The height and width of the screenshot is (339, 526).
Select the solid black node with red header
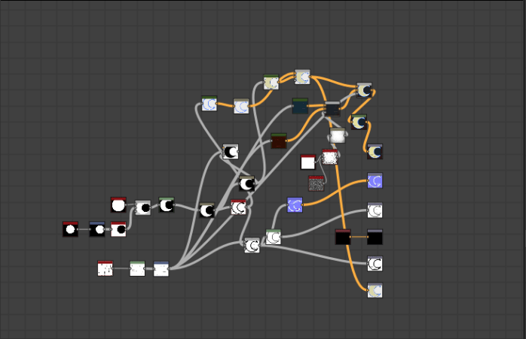click(x=343, y=238)
